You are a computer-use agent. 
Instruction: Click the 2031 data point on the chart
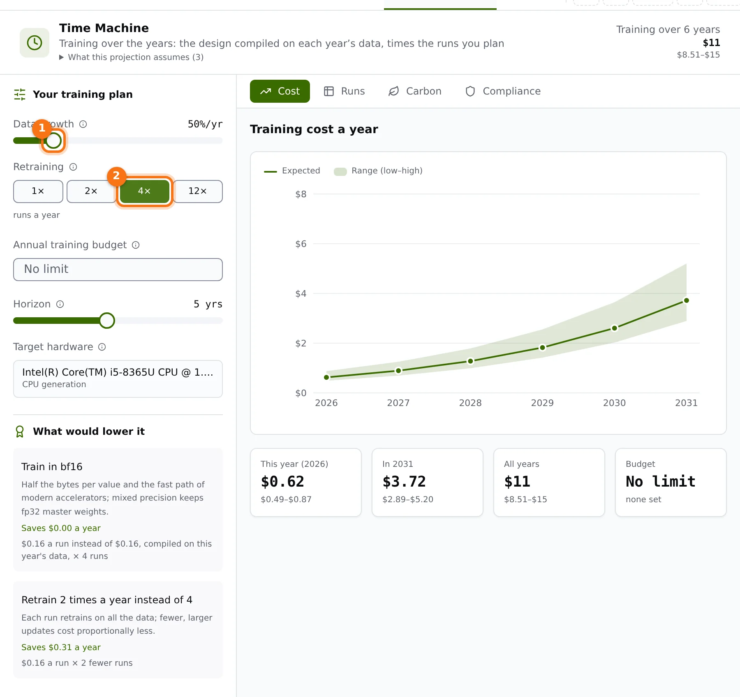(686, 300)
